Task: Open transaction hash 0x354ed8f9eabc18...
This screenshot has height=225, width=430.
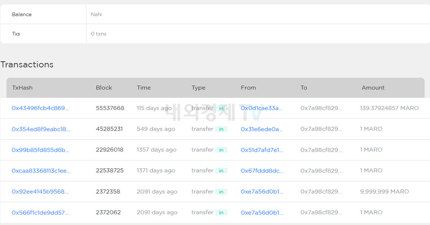Action: 41,129
